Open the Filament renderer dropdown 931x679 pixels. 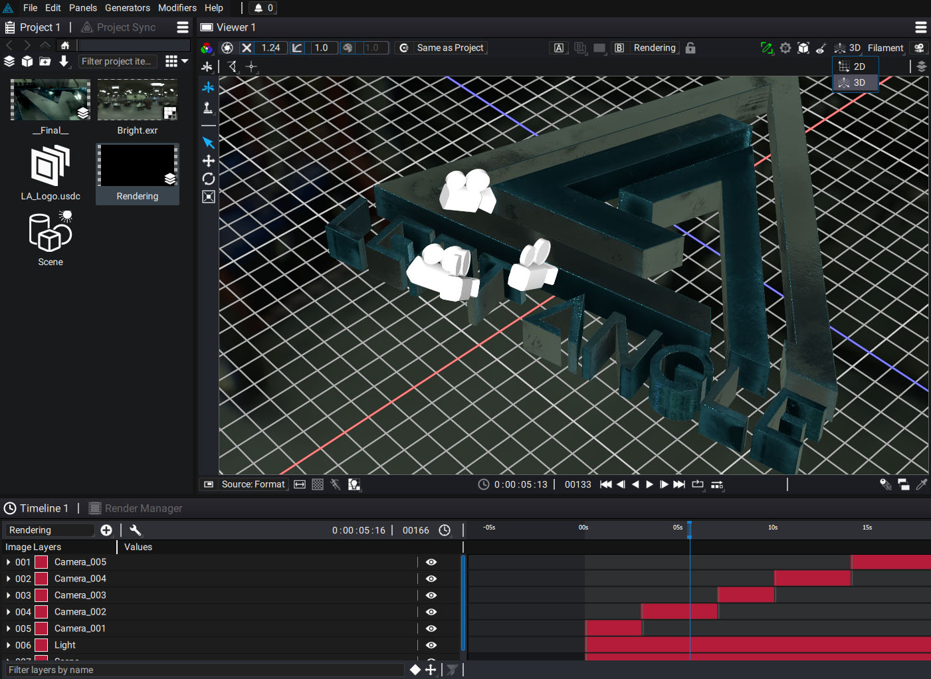pos(885,48)
